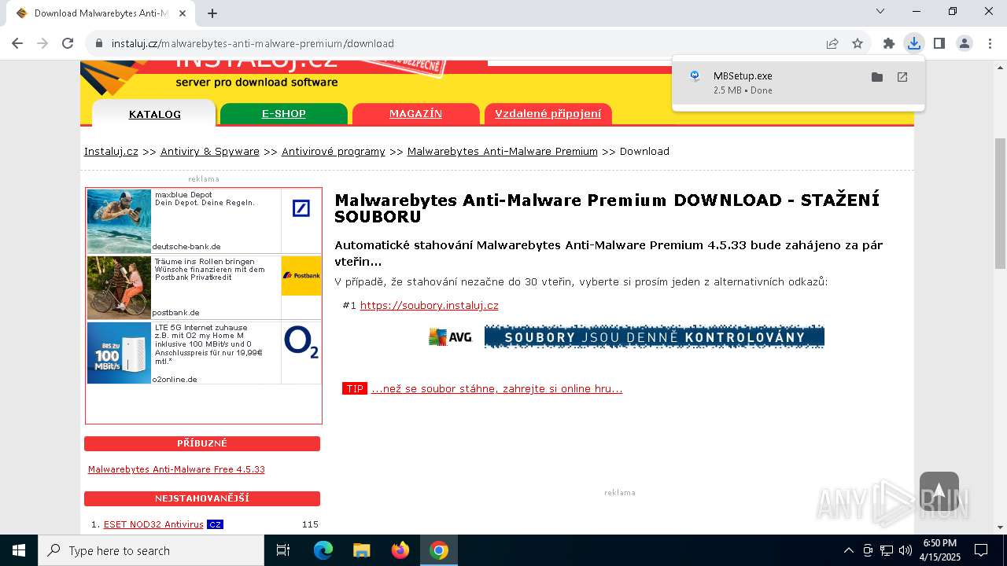Share this page from address bar
Viewport: 1007px width, 566px height.
832,43
